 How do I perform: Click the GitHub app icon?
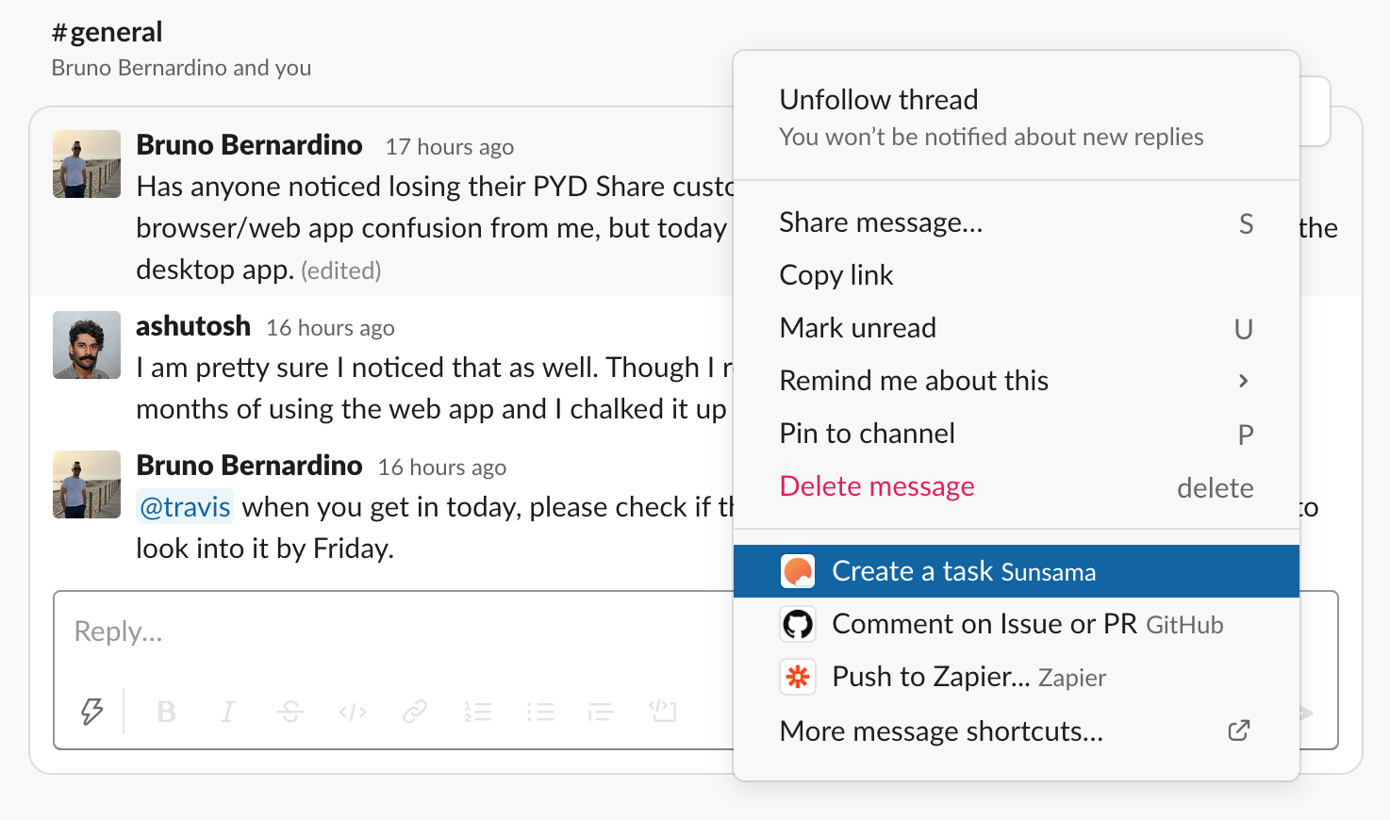pyautogui.click(x=798, y=624)
